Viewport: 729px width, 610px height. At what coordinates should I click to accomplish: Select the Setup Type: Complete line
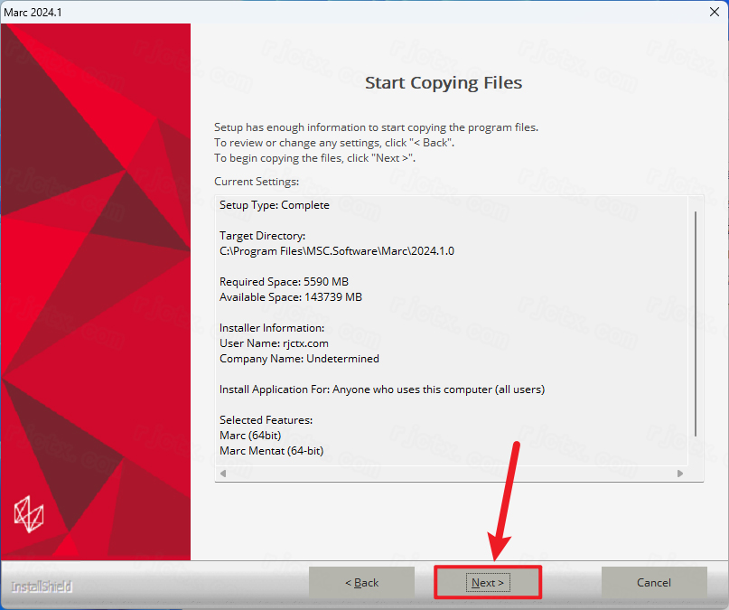point(275,205)
